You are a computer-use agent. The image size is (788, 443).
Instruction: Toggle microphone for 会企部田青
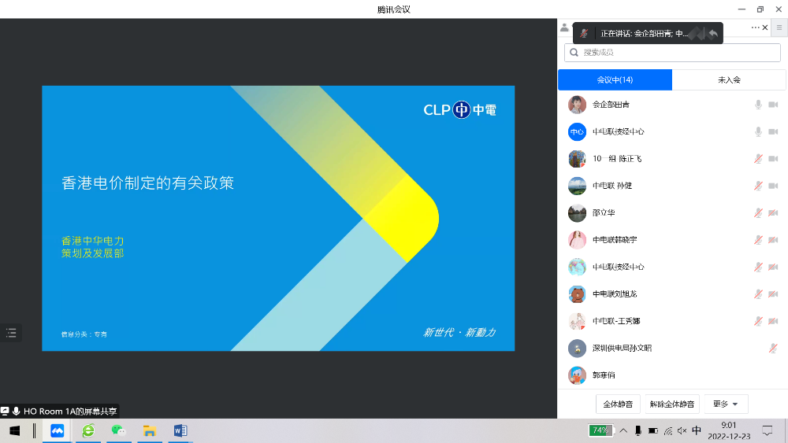pos(758,105)
